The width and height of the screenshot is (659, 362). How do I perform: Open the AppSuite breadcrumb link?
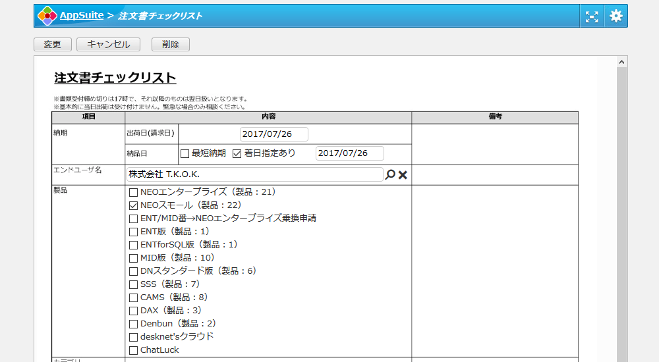81,16
